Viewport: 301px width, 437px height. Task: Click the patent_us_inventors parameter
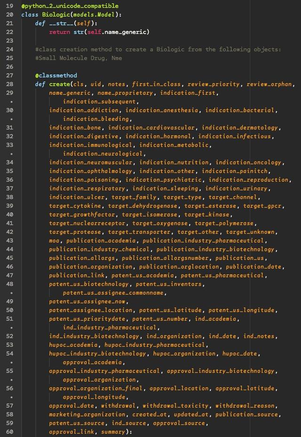[x=169, y=284]
